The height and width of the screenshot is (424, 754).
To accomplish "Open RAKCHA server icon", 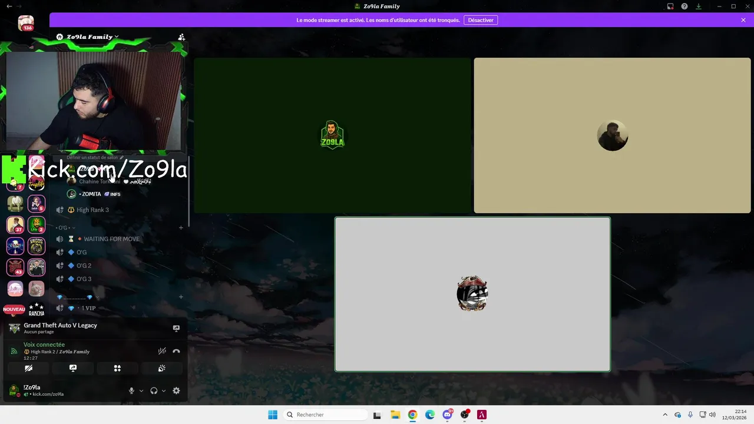I will (37, 309).
